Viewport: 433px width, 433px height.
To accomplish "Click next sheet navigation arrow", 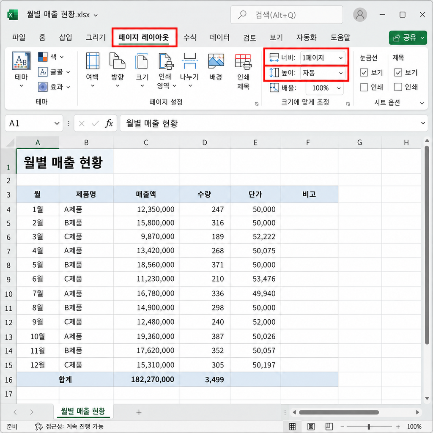I will pyautogui.click(x=31, y=412).
